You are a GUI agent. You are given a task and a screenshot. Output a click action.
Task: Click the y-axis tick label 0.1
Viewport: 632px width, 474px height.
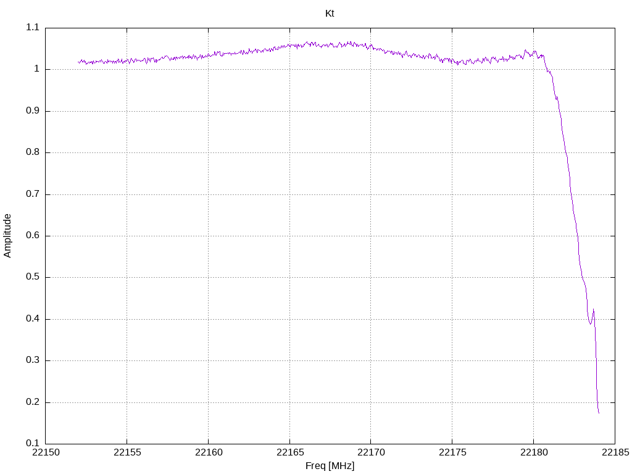tap(33, 443)
